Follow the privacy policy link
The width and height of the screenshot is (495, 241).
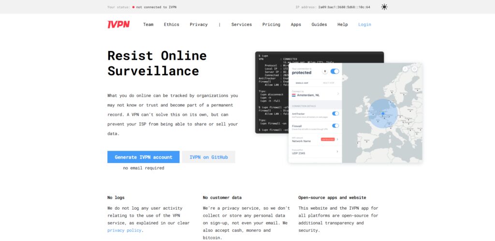[124, 230]
